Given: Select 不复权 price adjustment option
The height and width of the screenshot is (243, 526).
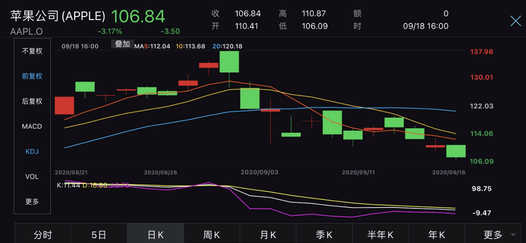Looking at the screenshot, I should click(x=32, y=51).
